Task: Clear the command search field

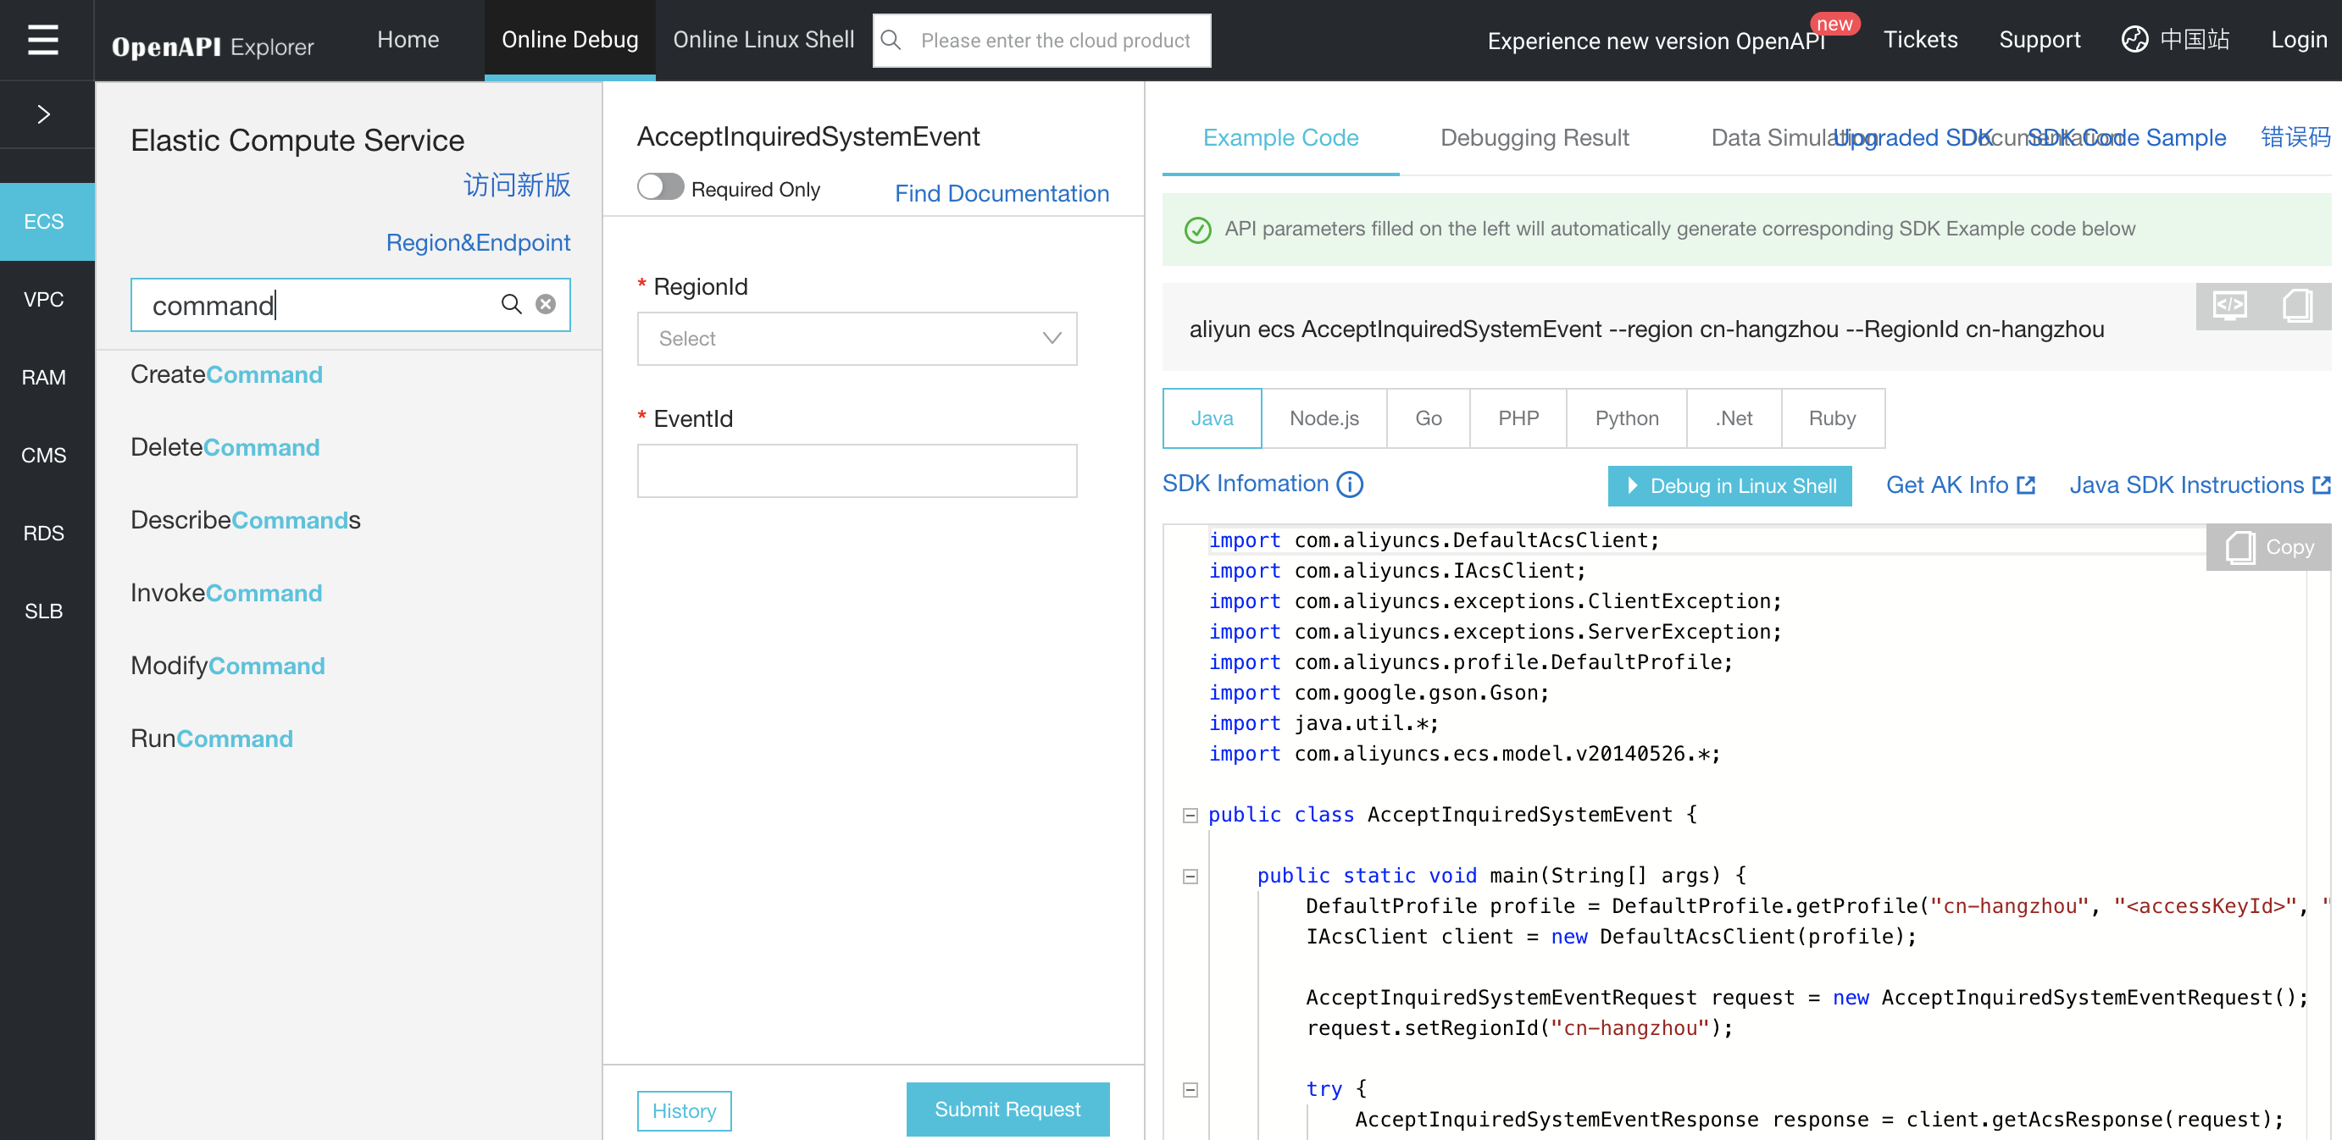Action: pos(546,305)
